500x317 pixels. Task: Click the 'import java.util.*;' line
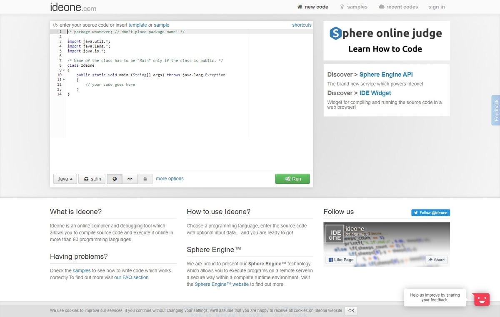point(88,42)
